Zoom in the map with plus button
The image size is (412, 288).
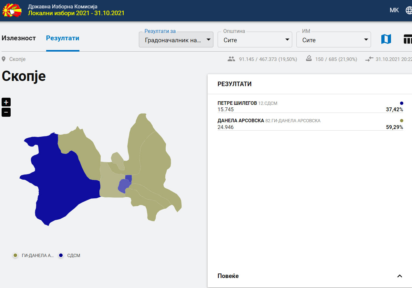(x=6, y=102)
